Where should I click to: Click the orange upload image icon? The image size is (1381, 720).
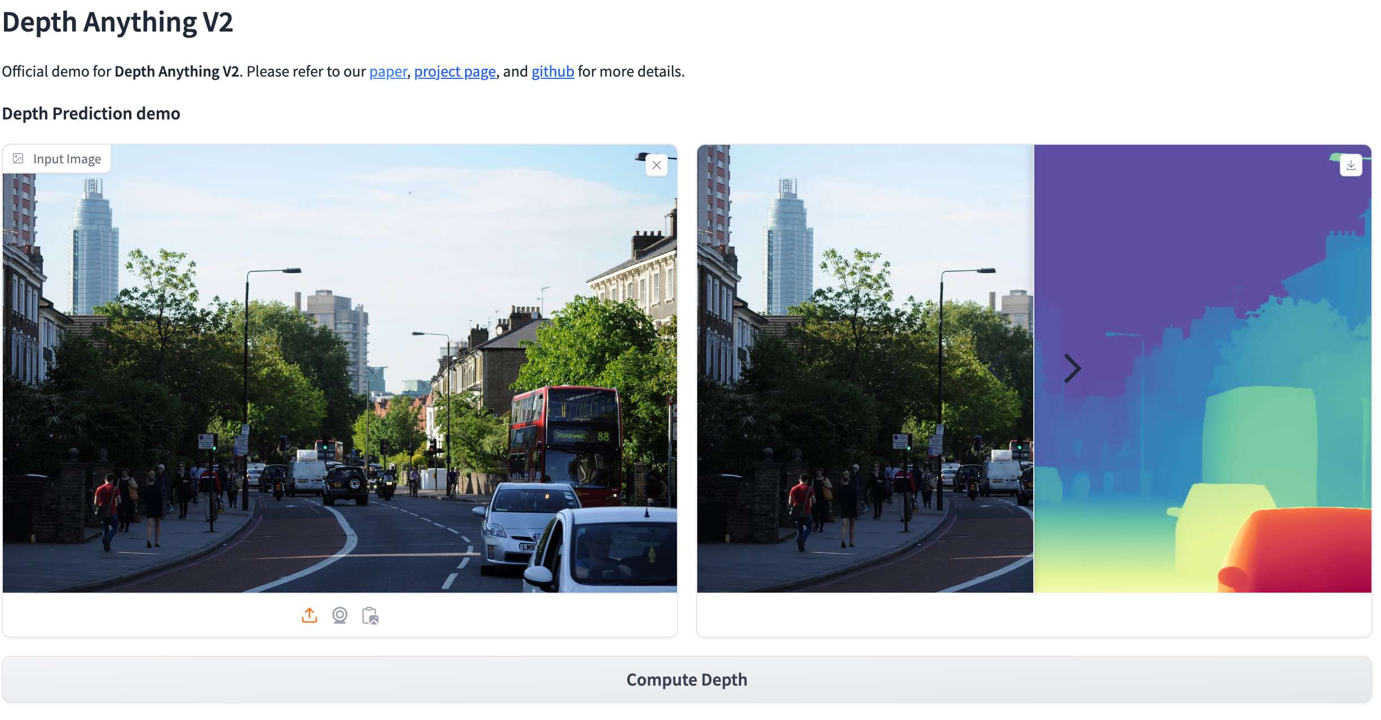(309, 615)
